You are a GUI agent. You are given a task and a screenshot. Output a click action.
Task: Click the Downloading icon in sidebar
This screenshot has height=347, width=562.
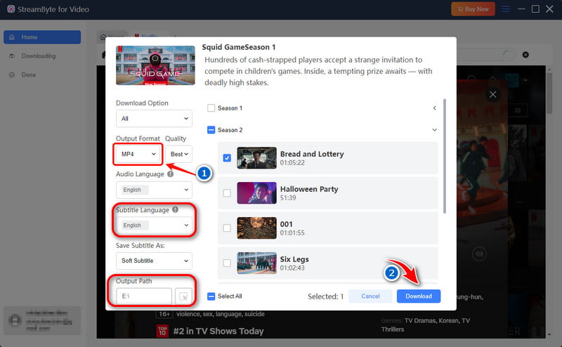point(12,56)
